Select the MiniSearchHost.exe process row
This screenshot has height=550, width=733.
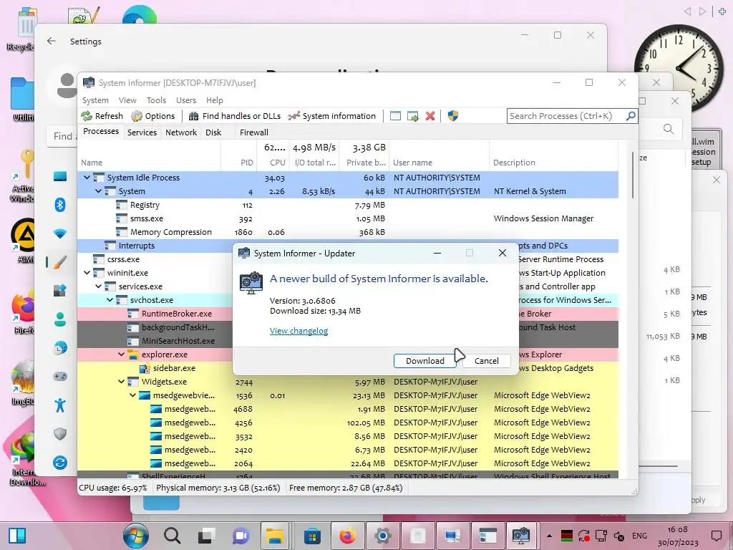click(155, 340)
